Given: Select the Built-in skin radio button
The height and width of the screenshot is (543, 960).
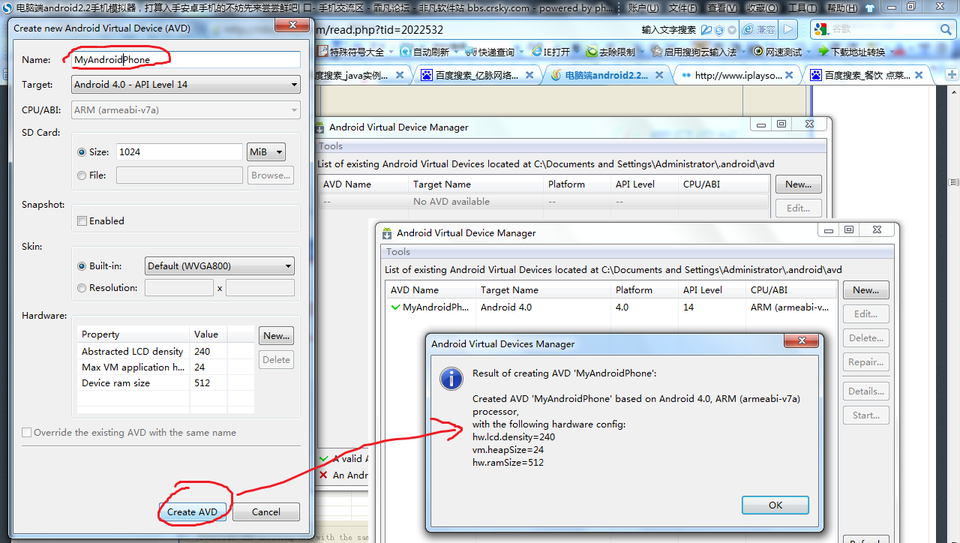Looking at the screenshot, I should (x=82, y=266).
